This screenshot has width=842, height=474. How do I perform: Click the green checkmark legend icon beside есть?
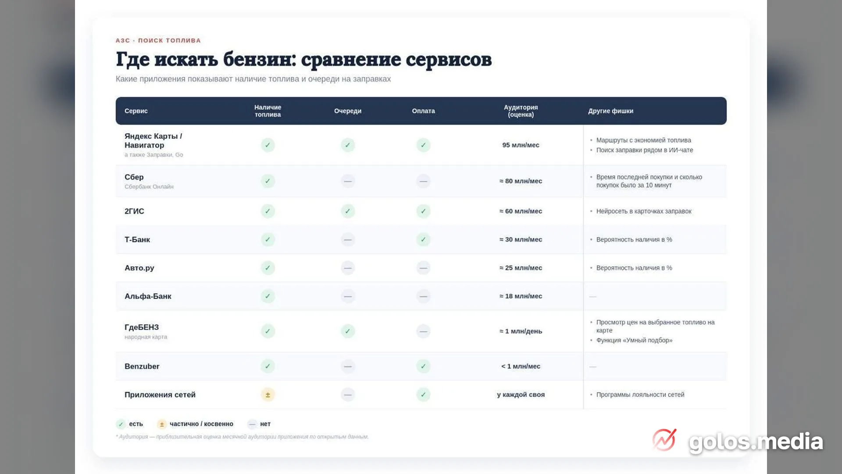tap(121, 424)
